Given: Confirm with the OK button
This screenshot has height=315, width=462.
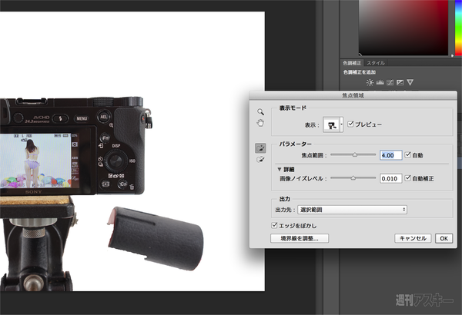Looking at the screenshot, I should tap(444, 238).
